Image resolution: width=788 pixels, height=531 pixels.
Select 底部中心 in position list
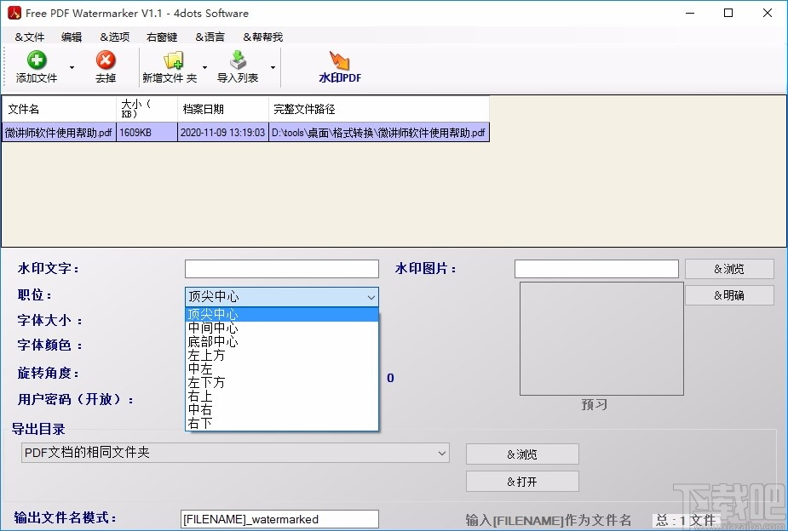tap(281, 342)
